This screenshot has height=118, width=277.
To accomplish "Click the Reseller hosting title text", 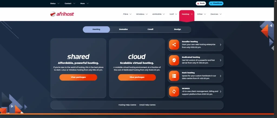I will coord(190,42).
